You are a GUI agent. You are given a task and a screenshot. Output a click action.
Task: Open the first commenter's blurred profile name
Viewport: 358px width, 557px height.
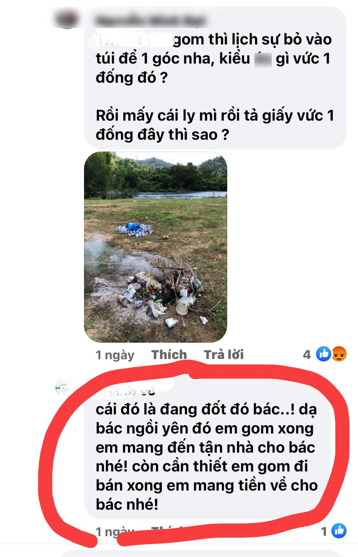click(150, 21)
